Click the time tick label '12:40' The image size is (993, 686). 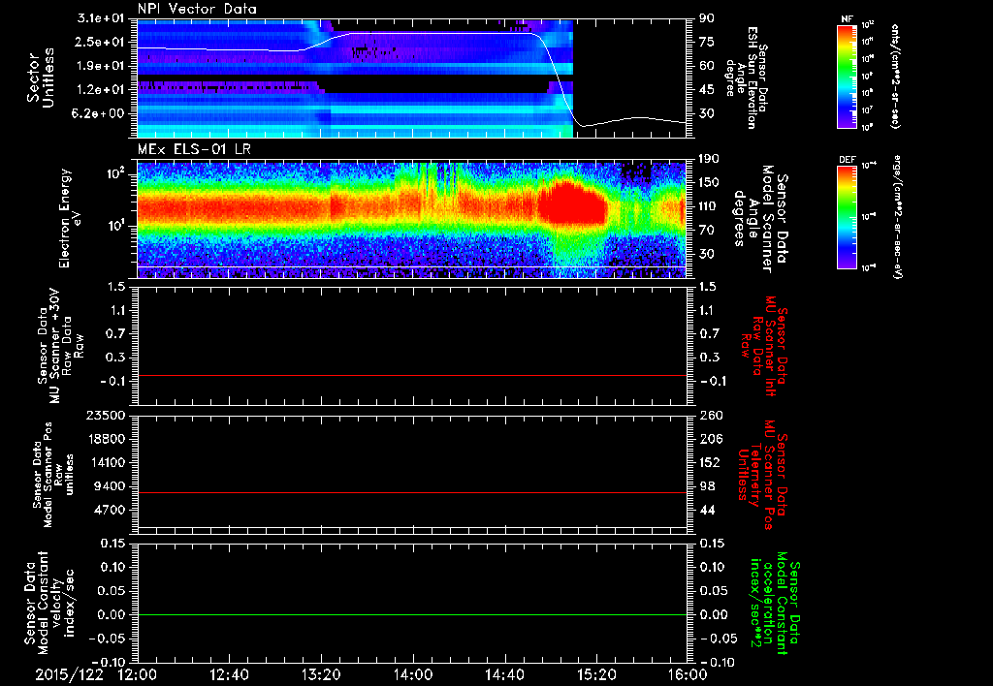click(x=229, y=674)
